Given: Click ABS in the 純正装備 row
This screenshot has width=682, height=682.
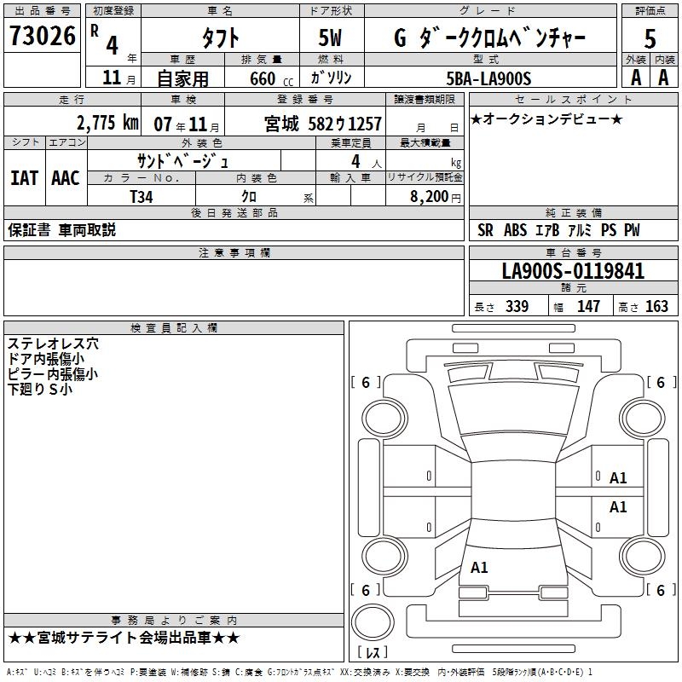Looking at the screenshot, I should tap(516, 230).
